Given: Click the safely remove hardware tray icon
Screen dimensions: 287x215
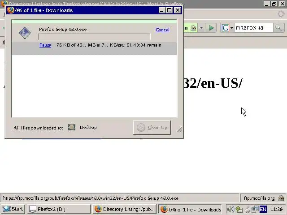Looking at the screenshot, I should (247, 209).
